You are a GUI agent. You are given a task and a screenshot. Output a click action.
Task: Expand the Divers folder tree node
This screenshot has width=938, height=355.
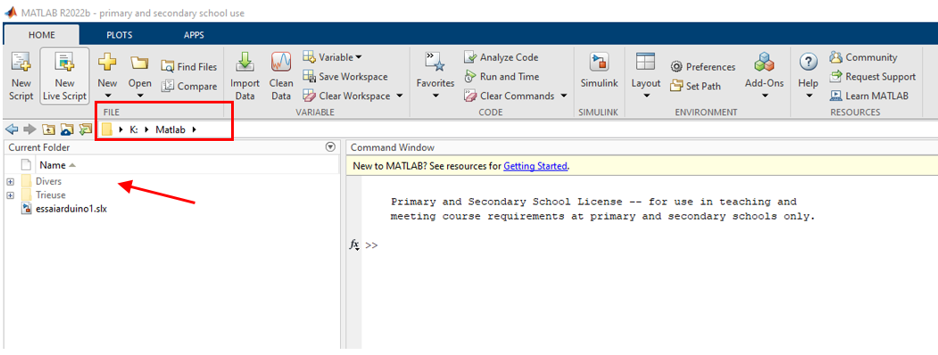tap(10, 181)
